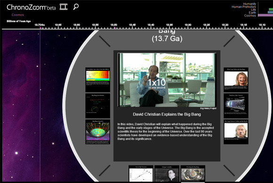Open the Big Bang Introduction thumbnail
Viewport: 273px width, 183px height.
pyautogui.click(x=98, y=106)
